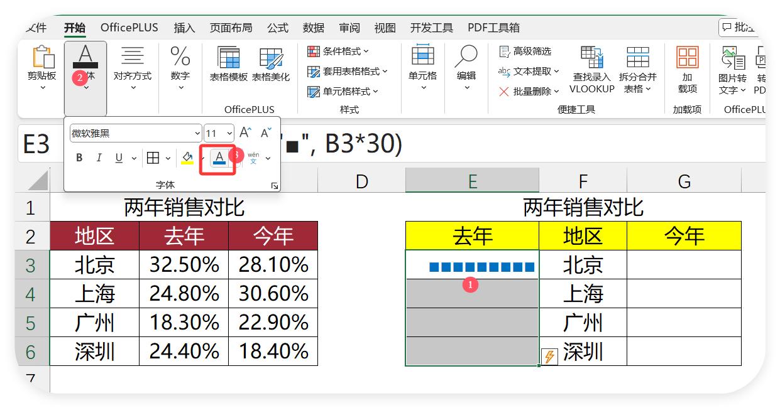Switch to the 页面布局 tab

pyautogui.click(x=231, y=28)
